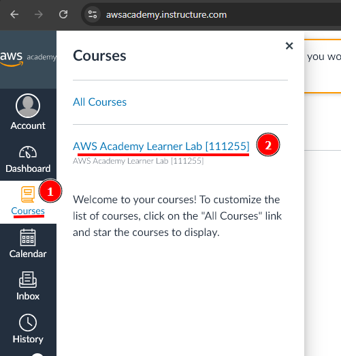Screen dimensions: 341x356
Task: Open AWS Academy Learner Lab [111255] course
Action: (x=161, y=146)
